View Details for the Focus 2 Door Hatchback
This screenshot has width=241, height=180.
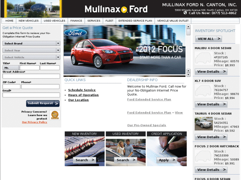pos(211,170)
